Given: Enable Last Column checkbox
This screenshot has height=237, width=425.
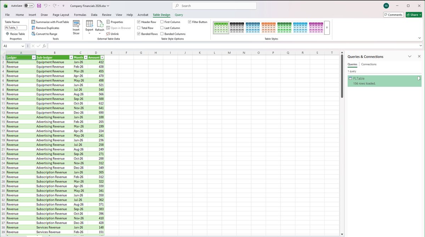Looking at the screenshot, I should (x=162, y=28).
